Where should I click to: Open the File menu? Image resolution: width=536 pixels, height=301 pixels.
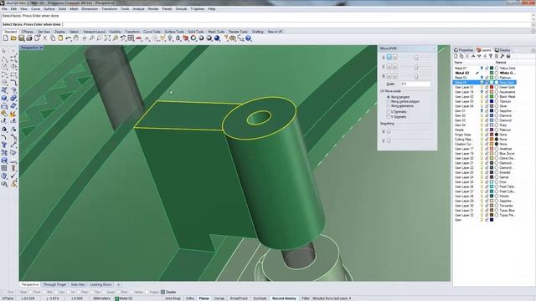coord(4,9)
